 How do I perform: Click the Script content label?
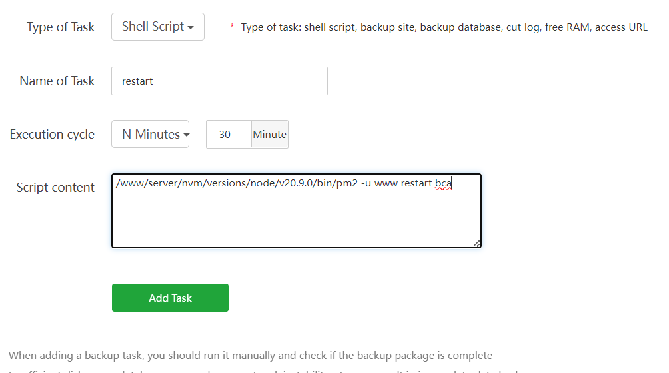pos(55,187)
